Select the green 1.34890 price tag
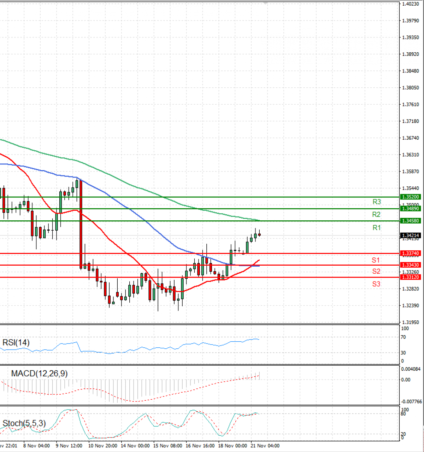Screen dimensions: 424x452 pyautogui.click(x=410, y=209)
